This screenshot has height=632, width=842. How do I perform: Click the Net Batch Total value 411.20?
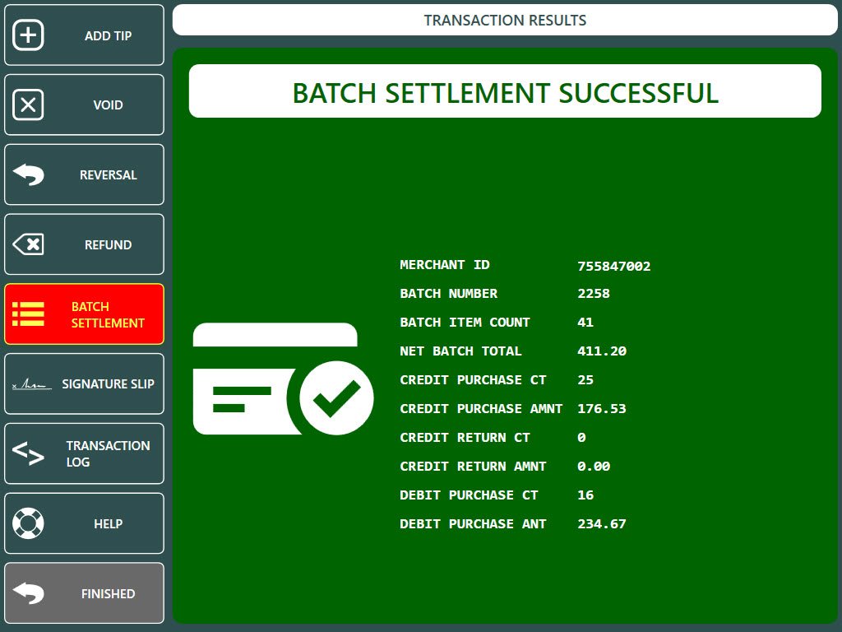(x=601, y=351)
